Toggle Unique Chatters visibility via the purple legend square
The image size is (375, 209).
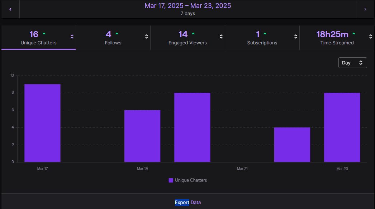[171, 180]
